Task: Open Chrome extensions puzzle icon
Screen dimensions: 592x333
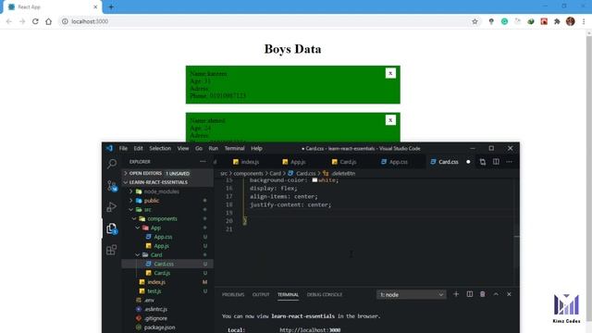Action: pos(557,21)
